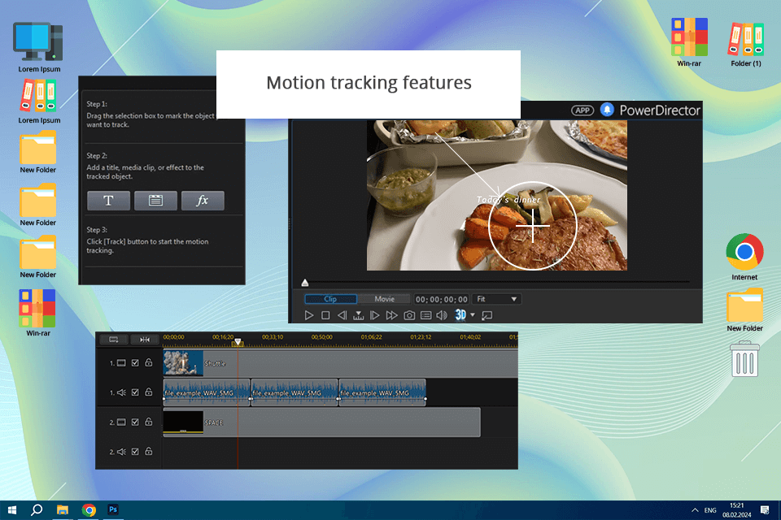Add a title with the T button
The image size is (781, 520).
pos(108,201)
